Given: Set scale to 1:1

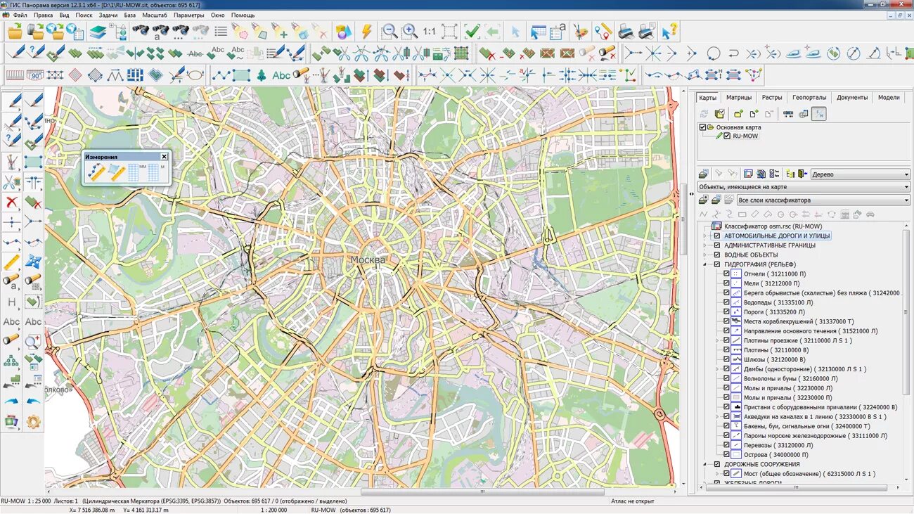Looking at the screenshot, I should 429,32.
